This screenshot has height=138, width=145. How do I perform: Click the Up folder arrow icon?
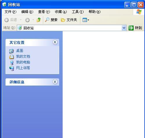coord(39,20)
